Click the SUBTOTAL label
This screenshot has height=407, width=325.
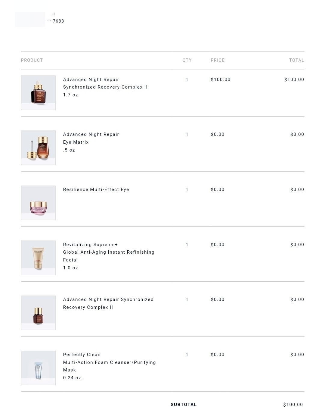(184, 405)
